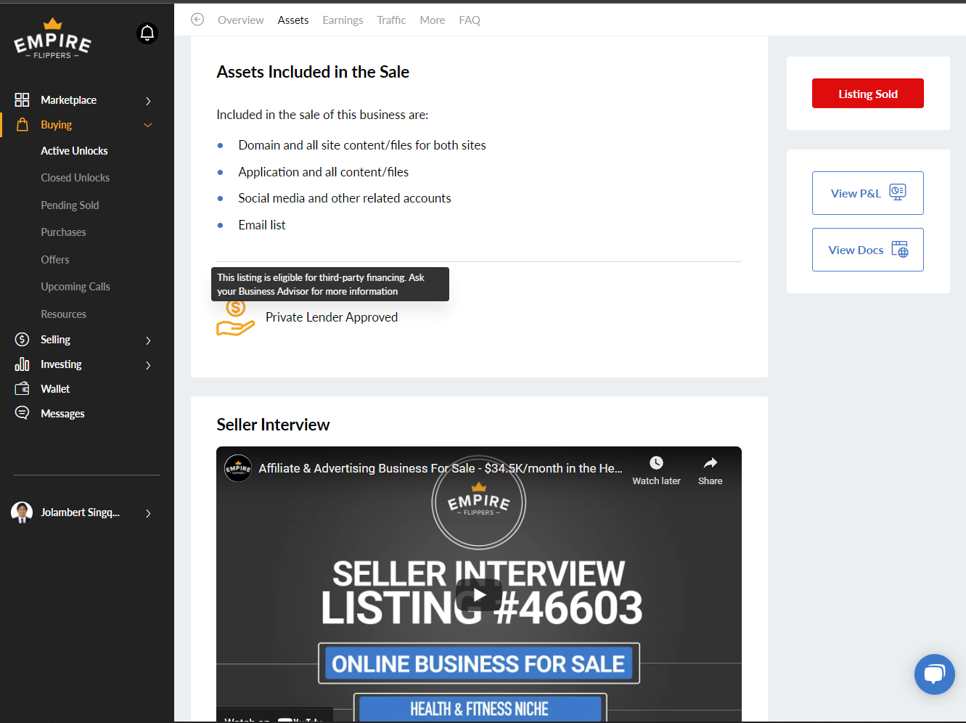Click 'Application and all content/files' text
The width and height of the screenshot is (966, 723).
coord(324,172)
